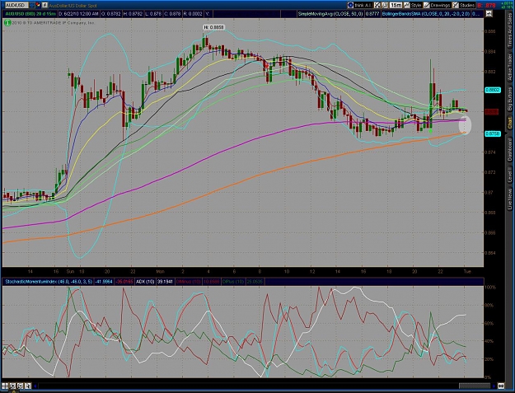Select the Chart side tab
515x393 pixels.
(510, 124)
